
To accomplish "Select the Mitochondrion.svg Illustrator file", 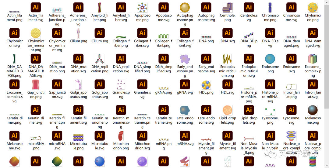I will click(x=142, y=136).
